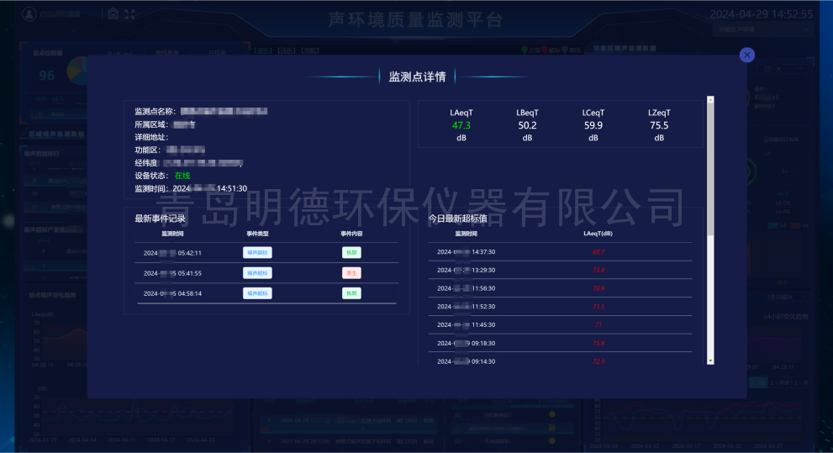Click the user avatar icon at top left

coord(29,14)
